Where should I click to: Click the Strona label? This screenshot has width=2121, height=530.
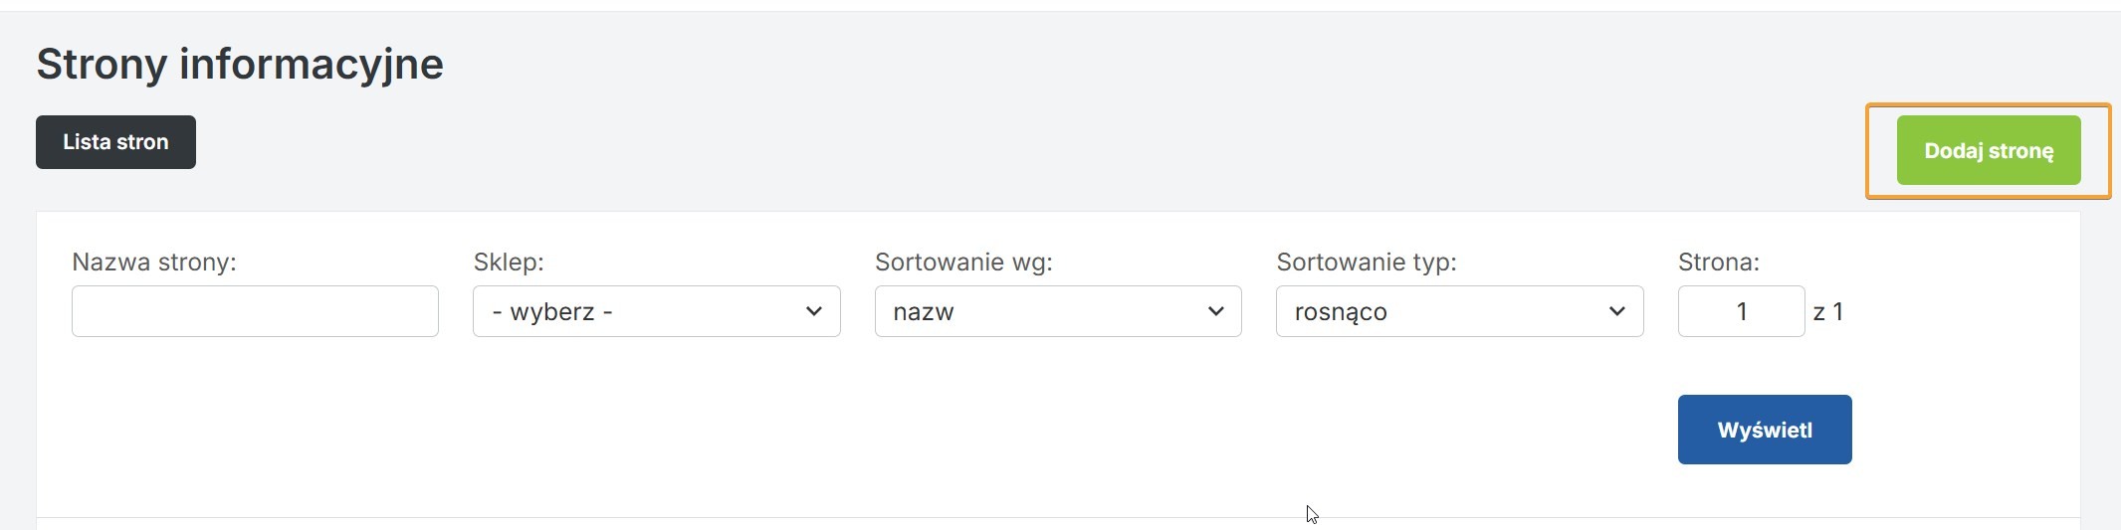coord(1719,263)
